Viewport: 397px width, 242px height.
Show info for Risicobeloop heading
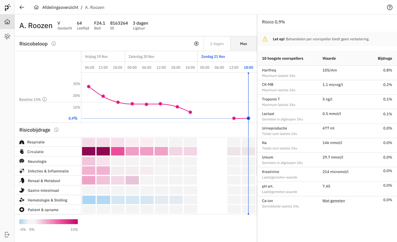click(54, 43)
